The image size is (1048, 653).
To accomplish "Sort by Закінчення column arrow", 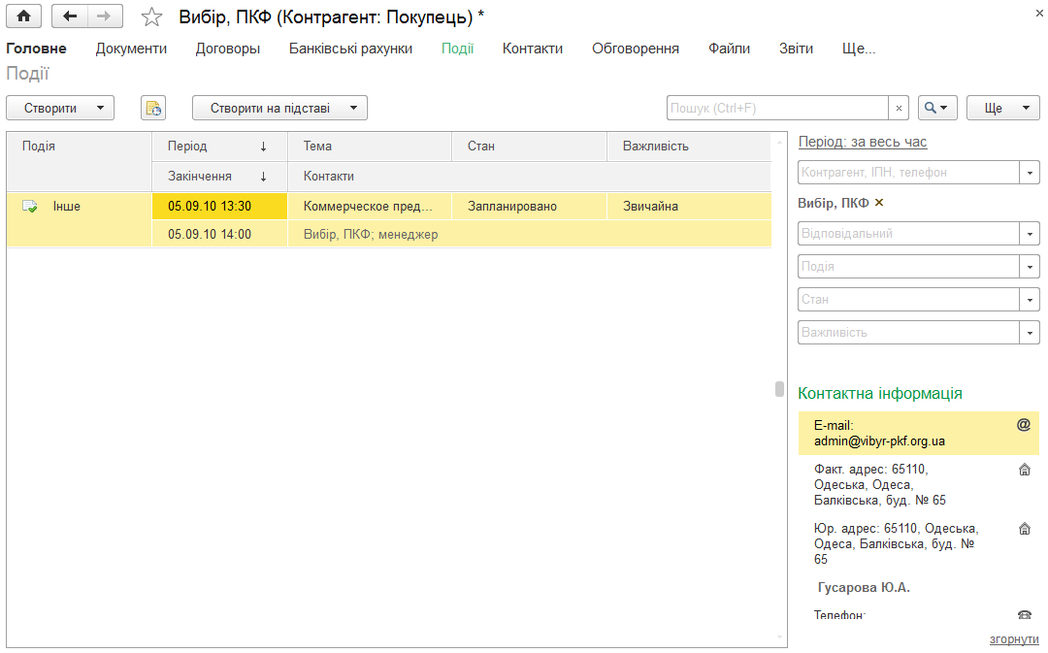I will click(263, 177).
